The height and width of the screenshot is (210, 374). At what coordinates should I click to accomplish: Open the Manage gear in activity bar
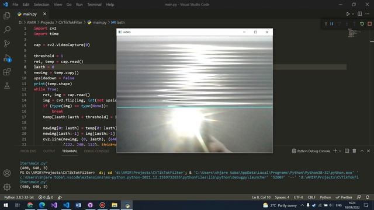(7, 187)
